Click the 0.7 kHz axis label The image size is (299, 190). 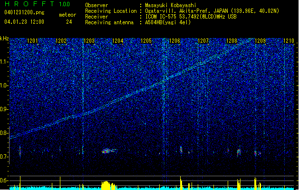(4, 157)
